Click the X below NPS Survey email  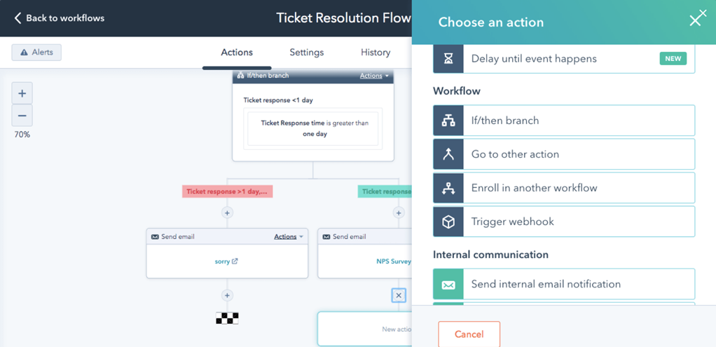tap(399, 296)
